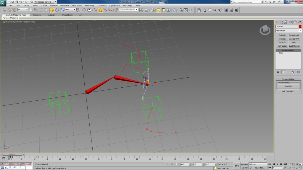Open the Utilities hammer panel tab
Viewport: 303px width, 170px height.
click(x=299, y=22)
